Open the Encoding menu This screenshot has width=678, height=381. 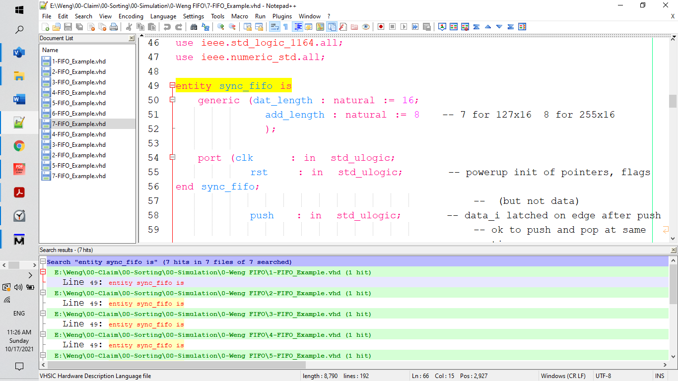point(131,16)
